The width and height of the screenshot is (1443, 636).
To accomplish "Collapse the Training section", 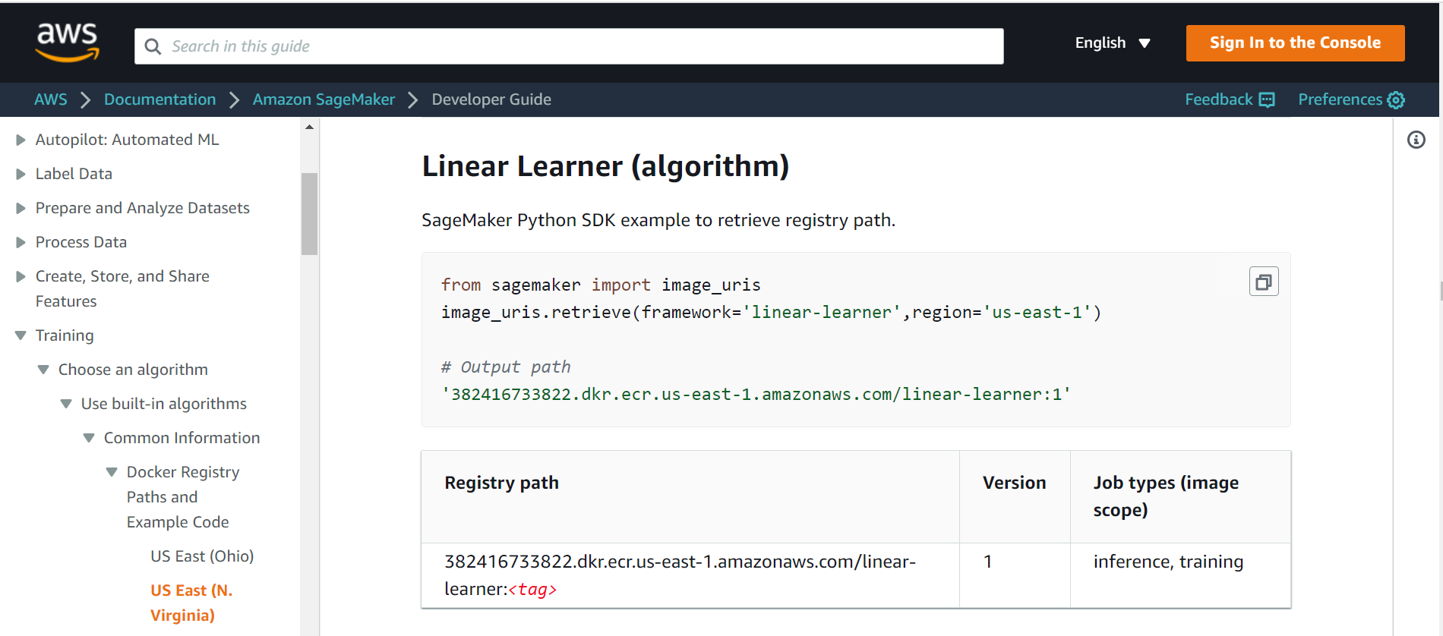I will click(21, 335).
